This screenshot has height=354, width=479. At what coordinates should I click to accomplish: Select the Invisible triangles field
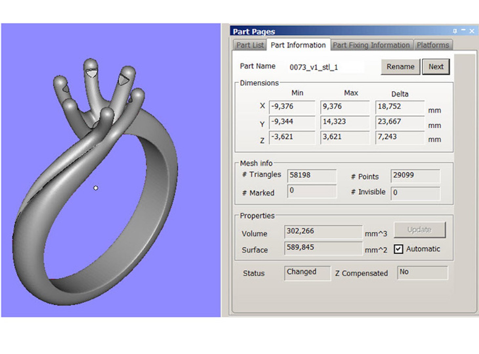pyautogui.click(x=415, y=193)
